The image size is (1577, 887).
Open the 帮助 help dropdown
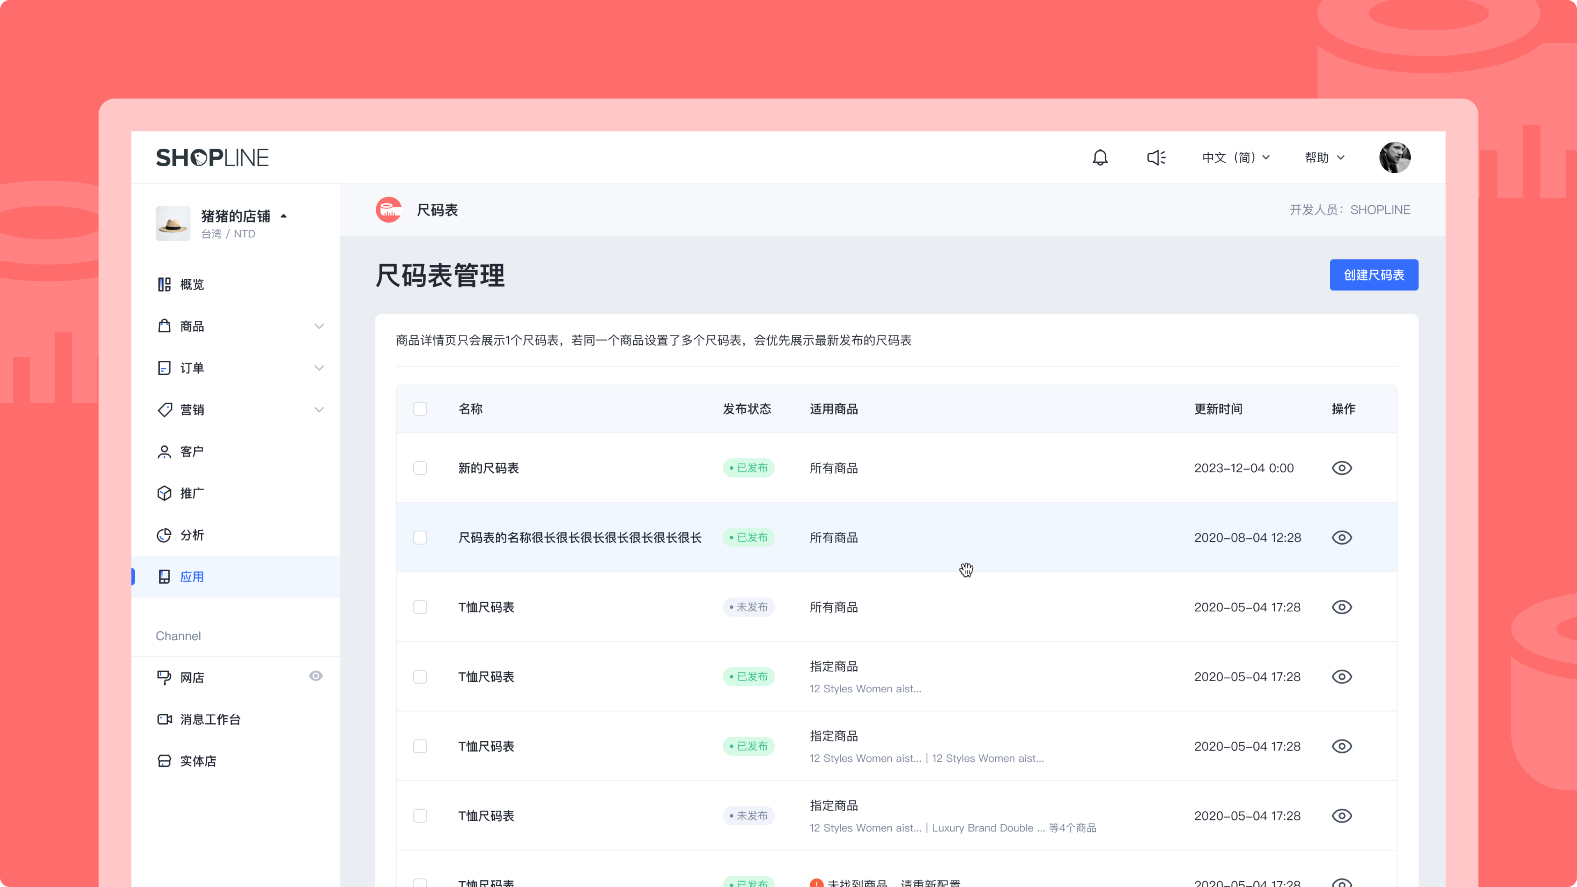pos(1324,158)
